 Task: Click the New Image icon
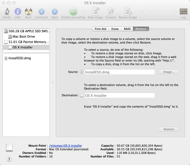[96, 11]
